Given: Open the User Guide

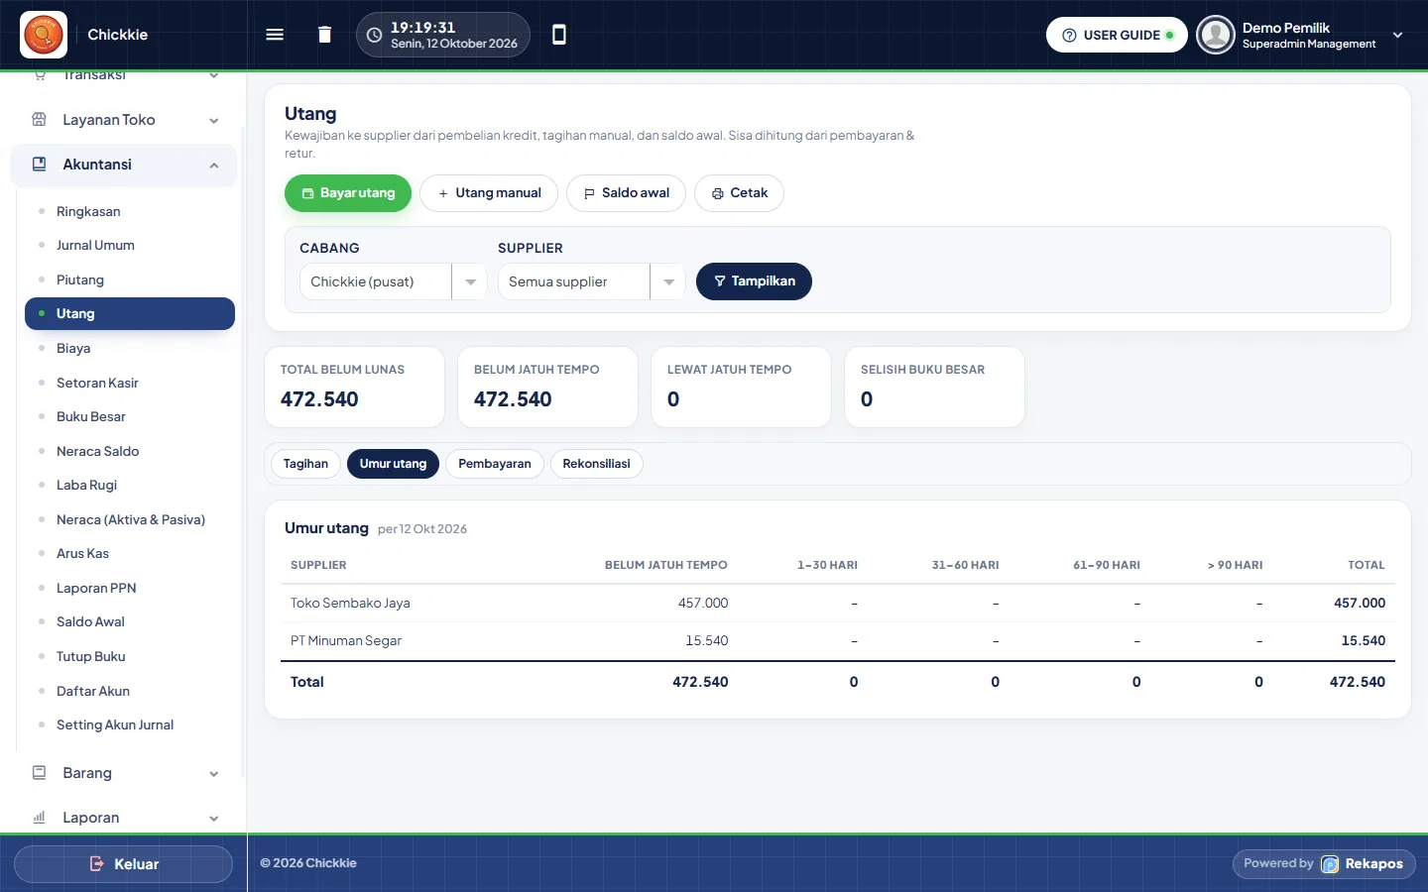Looking at the screenshot, I should tap(1117, 35).
